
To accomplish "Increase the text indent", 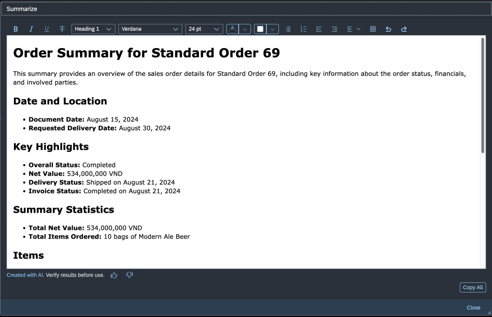I will click(334, 29).
